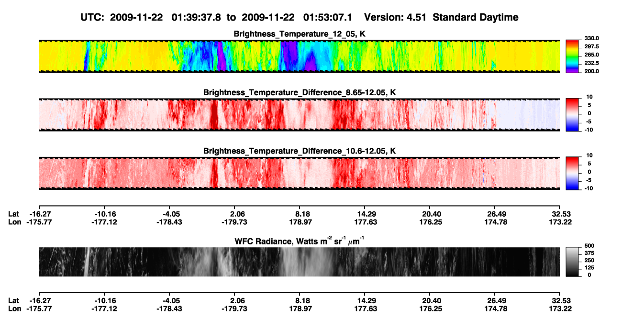Screen dimensions: 622x319
Task: Click the '250' label on the radiance colorbar
Action: (589, 261)
